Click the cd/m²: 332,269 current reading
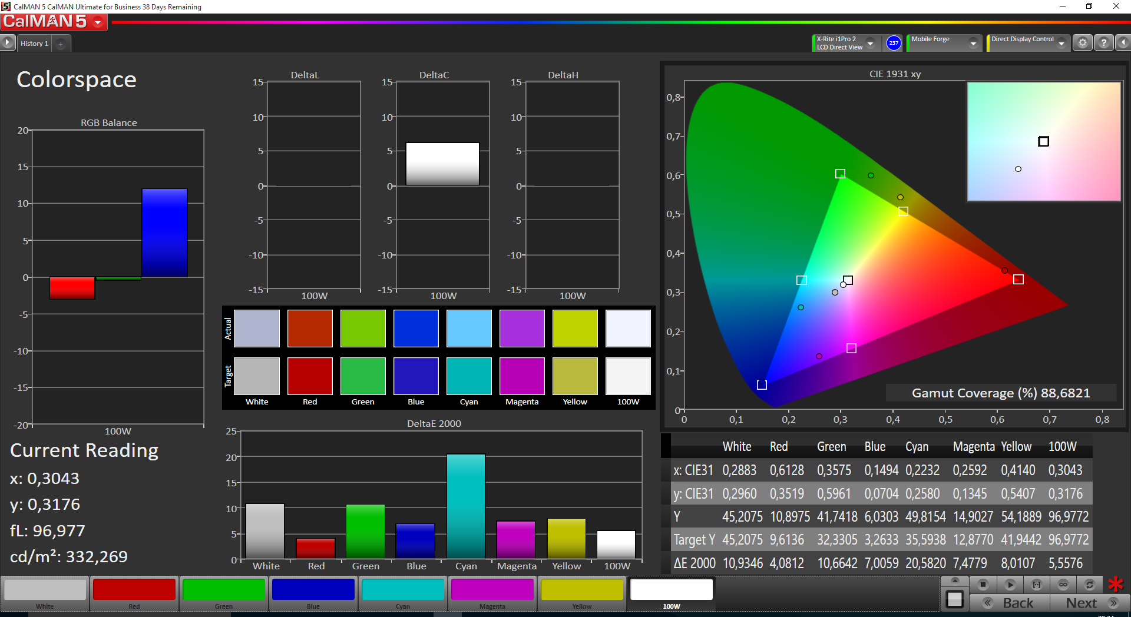The width and height of the screenshot is (1131, 617). [x=69, y=556]
